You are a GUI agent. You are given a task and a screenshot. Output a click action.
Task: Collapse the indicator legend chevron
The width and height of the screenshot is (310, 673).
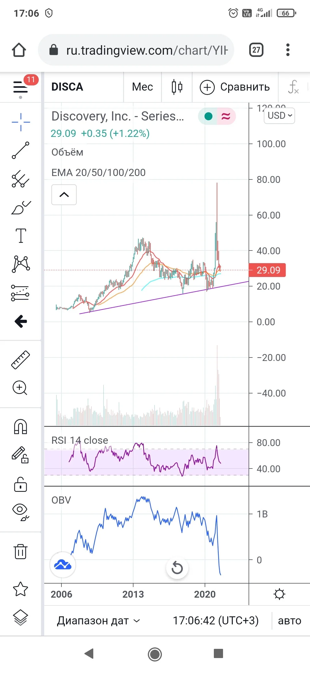click(x=64, y=195)
